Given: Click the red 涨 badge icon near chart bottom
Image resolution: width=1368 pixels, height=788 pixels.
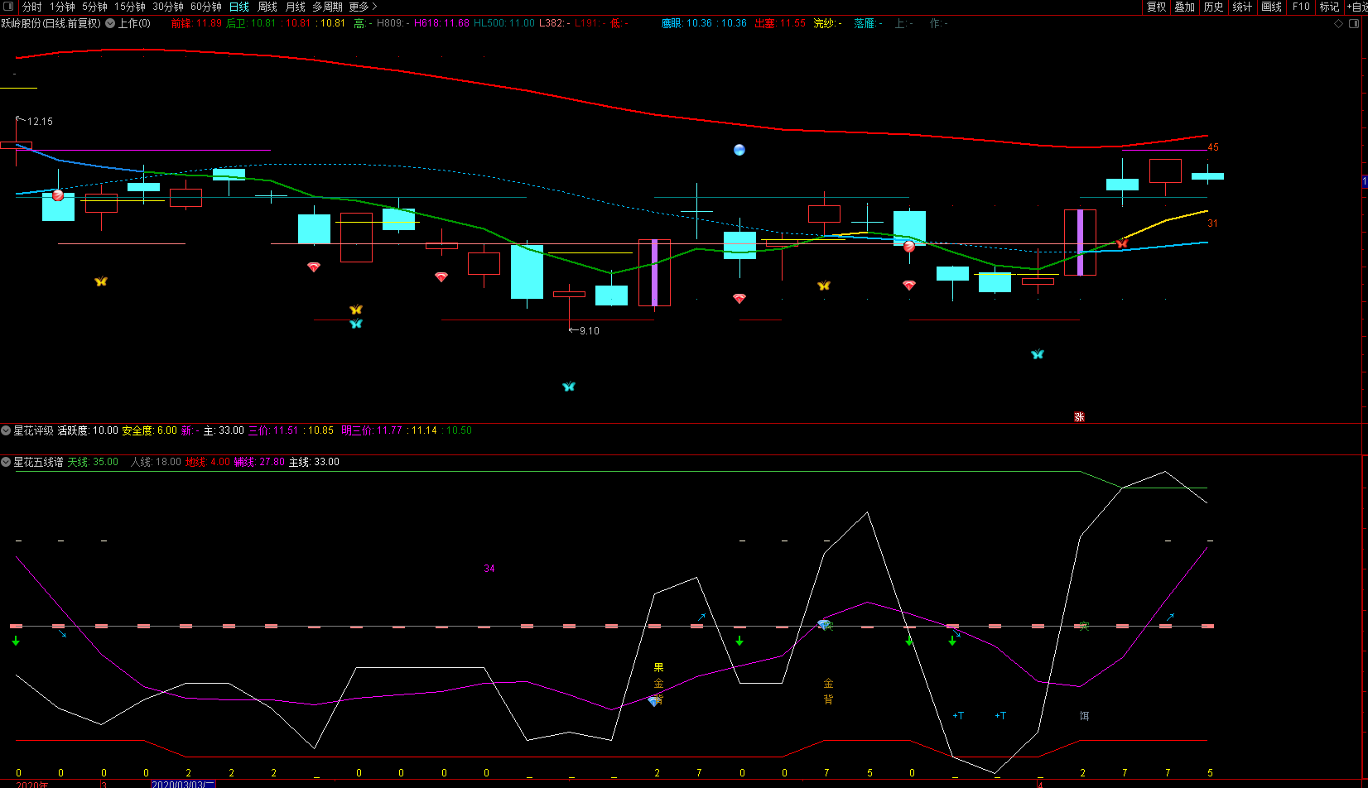Looking at the screenshot, I should [x=1079, y=416].
